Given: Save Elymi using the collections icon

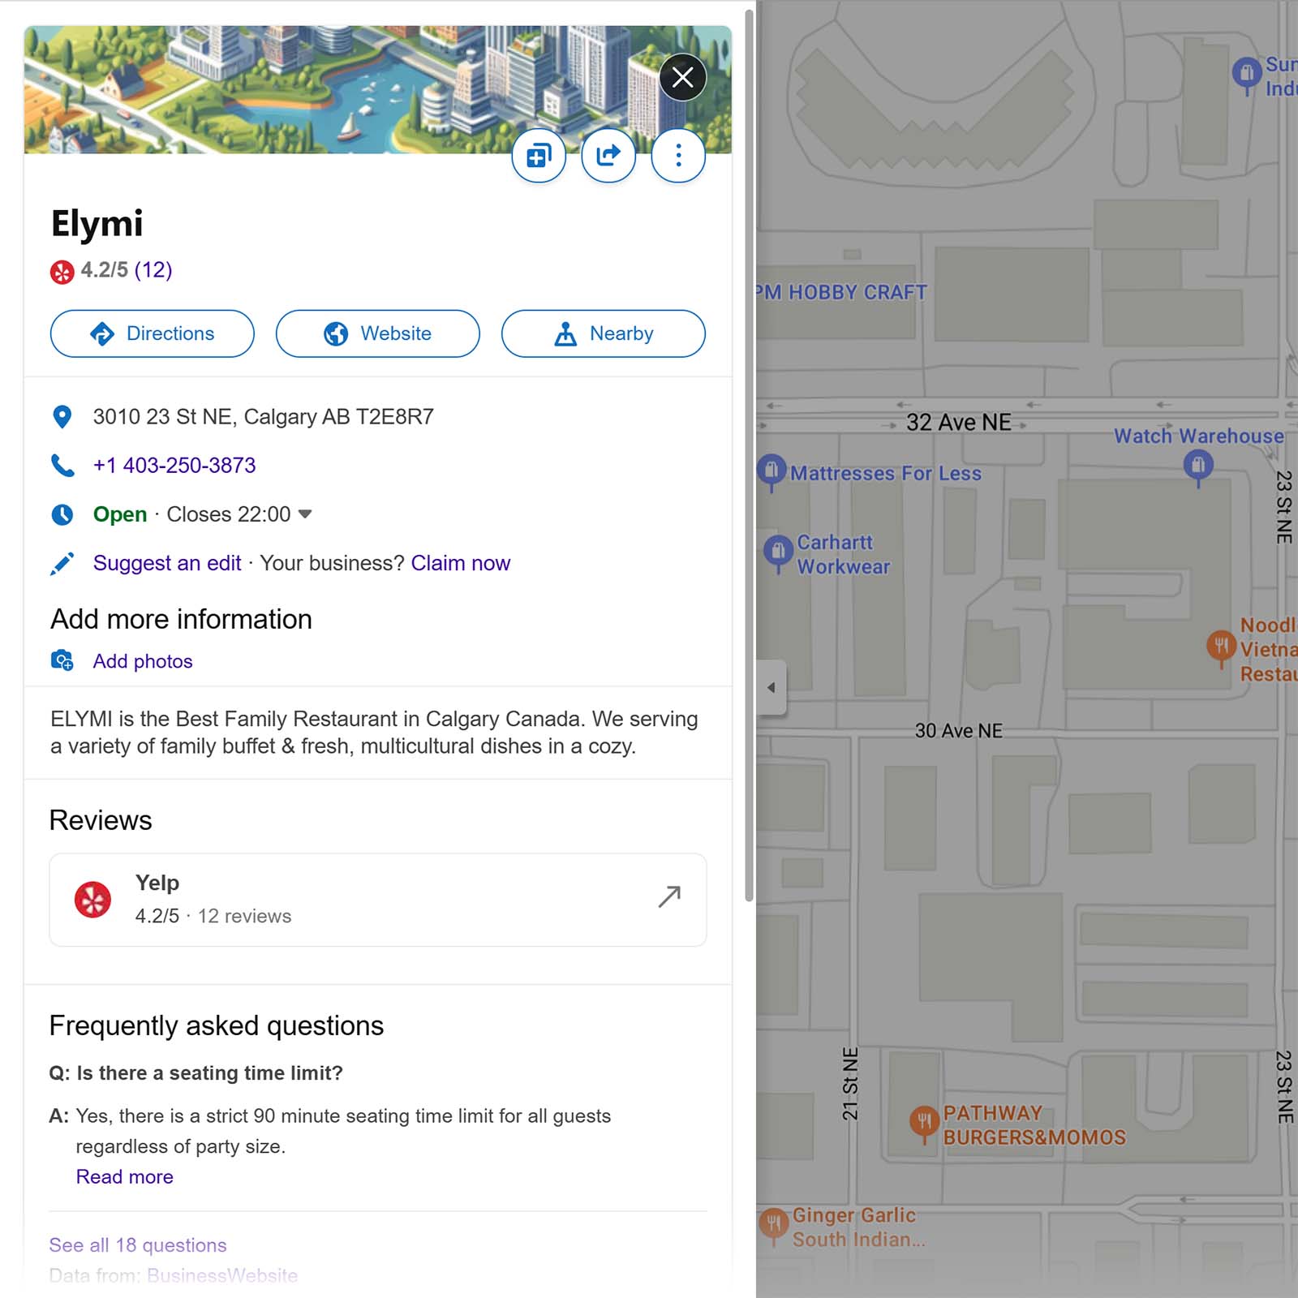Looking at the screenshot, I should click(x=538, y=155).
